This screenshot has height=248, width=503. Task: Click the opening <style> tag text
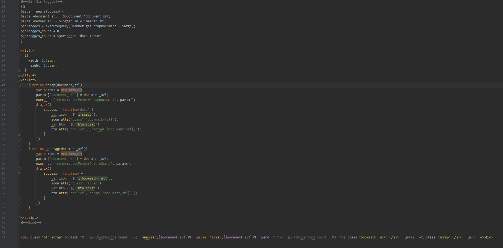click(x=28, y=51)
